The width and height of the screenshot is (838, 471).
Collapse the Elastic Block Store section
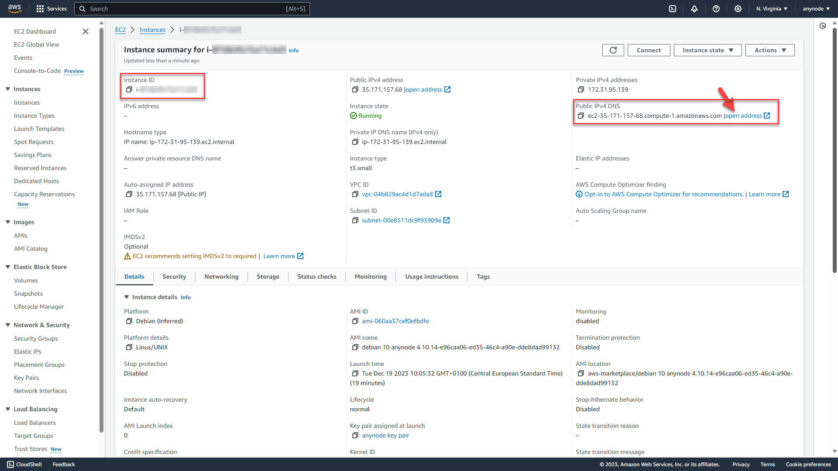(x=8, y=267)
